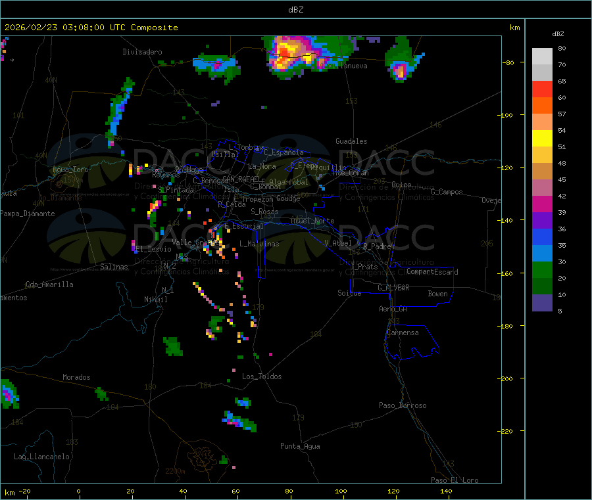Image resolution: width=592 pixels, height=500 pixels.
Task: Click the Pampa_Diamante label
Action: [x=28, y=214]
